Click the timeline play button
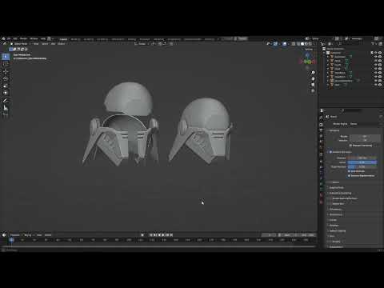Viewport: 384px width, 288px height. [163, 235]
